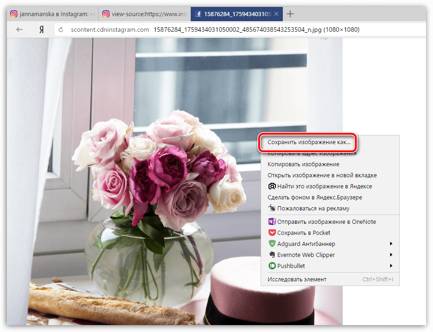Screen dimensions: 433x332
Task: Select the active 15876284_1759434 image tab
Action: [237, 14]
